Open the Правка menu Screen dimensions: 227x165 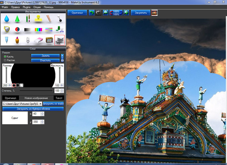click(16, 7)
